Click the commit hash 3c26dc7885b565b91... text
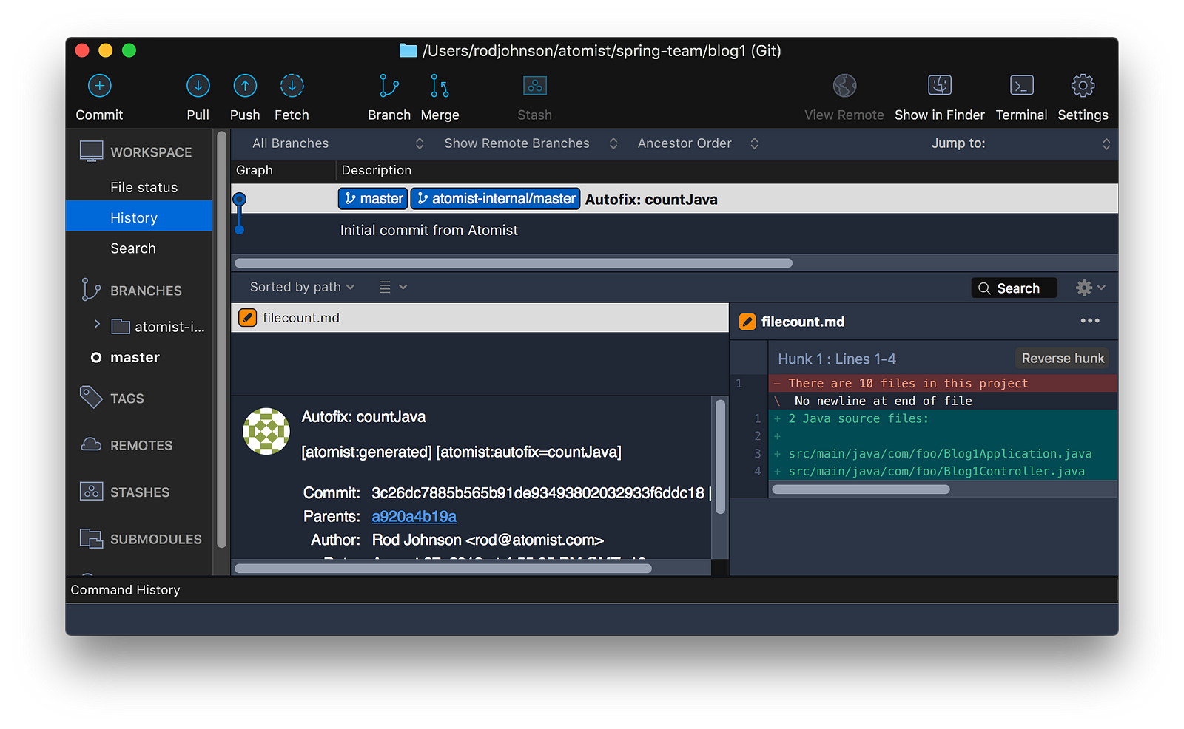Viewport: 1184px width, 729px height. point(538,493)
